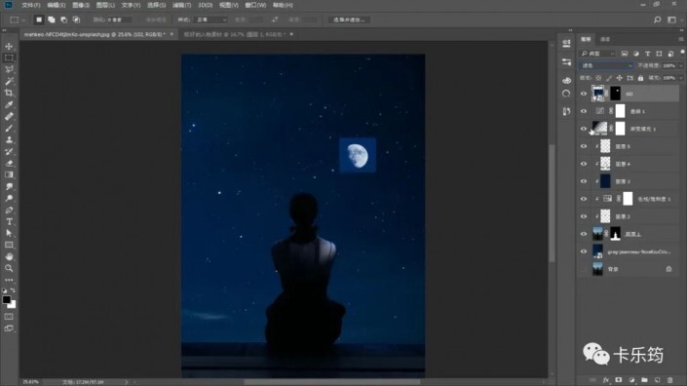Screen dimensions: 687x386
Task: Select the Path Selection tool
Action: [9, 234]
